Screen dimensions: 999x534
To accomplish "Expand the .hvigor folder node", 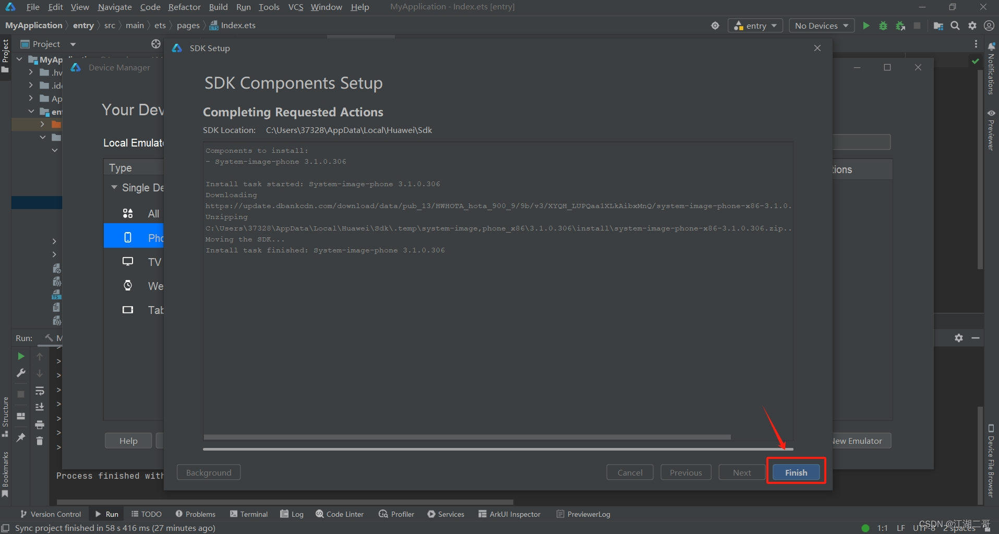I will pos(31,72).
